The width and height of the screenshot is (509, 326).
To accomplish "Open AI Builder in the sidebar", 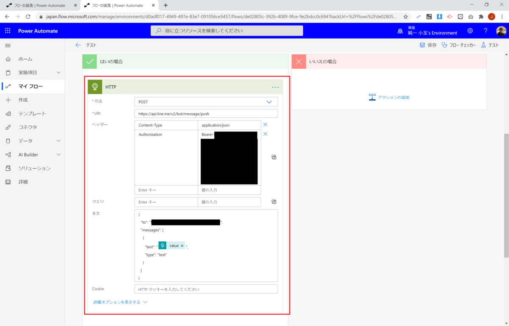I will 33,155.
